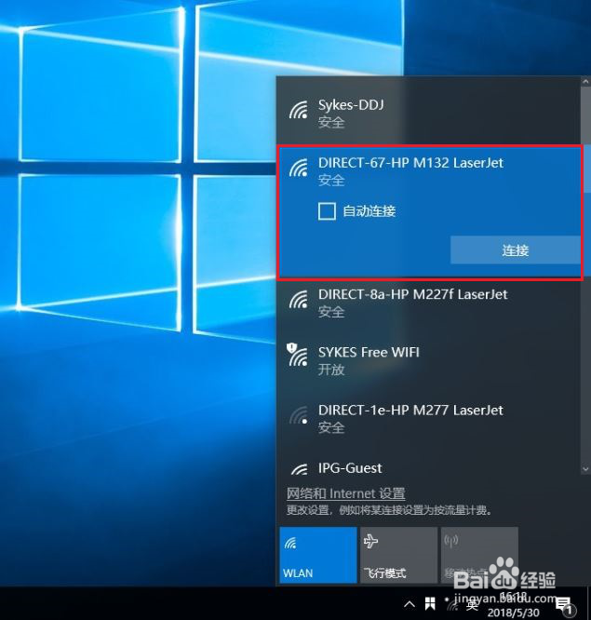591x620 pixels.
Task: Click DIRECT-67-HP M132 LaserJet network name
Action: pyautogui.click(x=410, y=163)
